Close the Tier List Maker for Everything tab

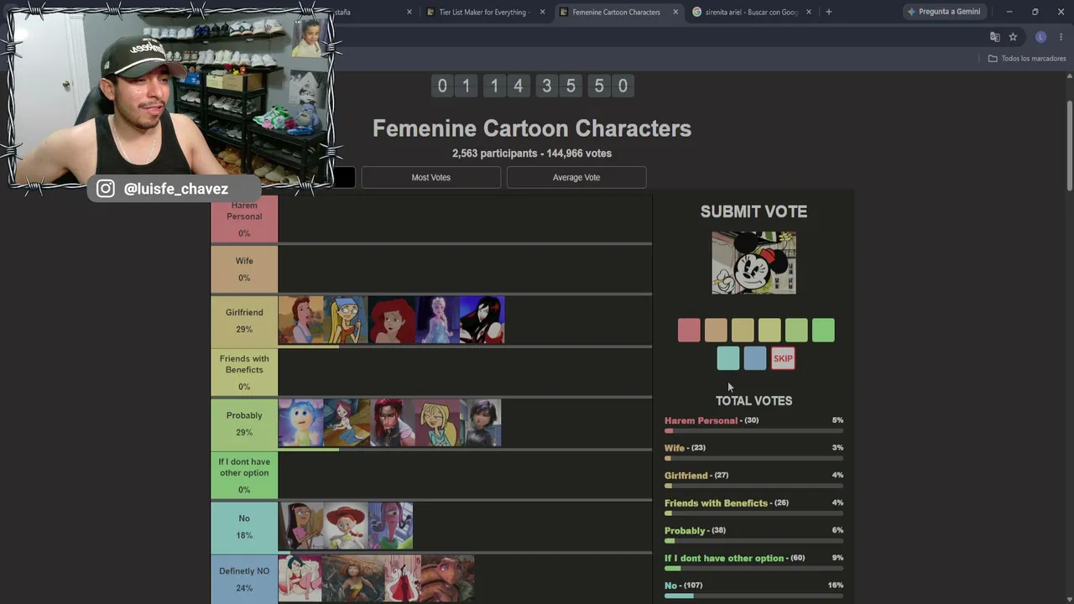(542, 12)
